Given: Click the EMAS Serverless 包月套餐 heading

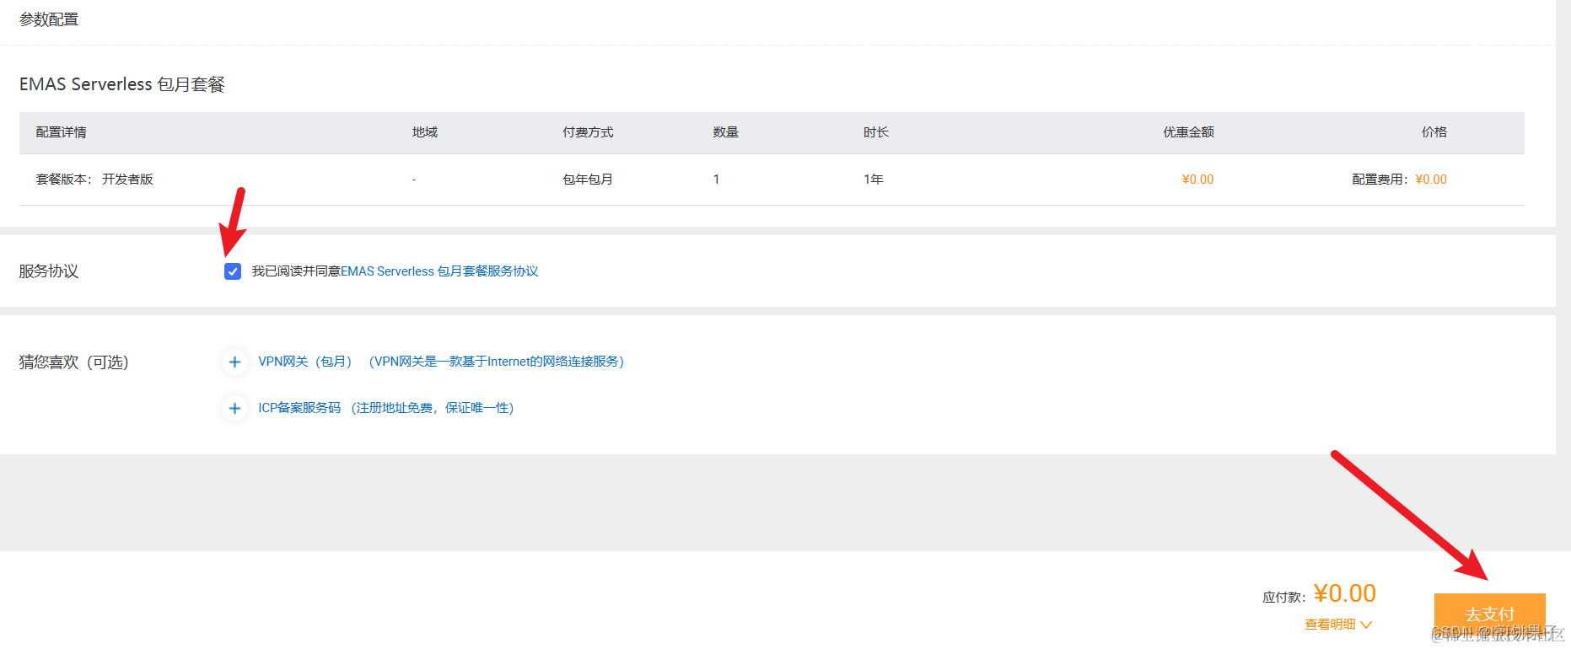Looking at the screenshot, I should click(x=122, y=84).
